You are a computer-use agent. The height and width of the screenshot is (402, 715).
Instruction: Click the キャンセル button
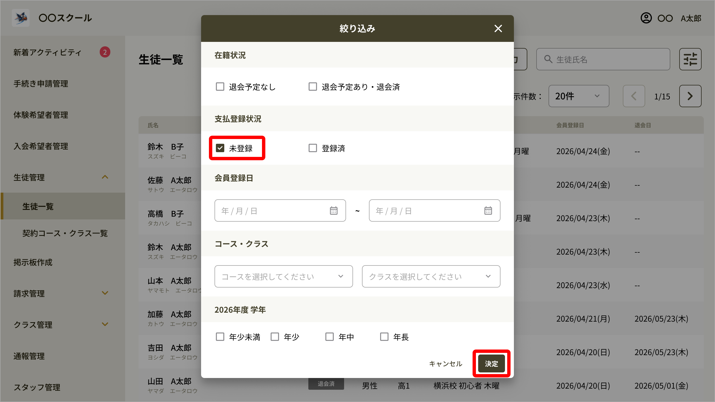pos(446,363)
